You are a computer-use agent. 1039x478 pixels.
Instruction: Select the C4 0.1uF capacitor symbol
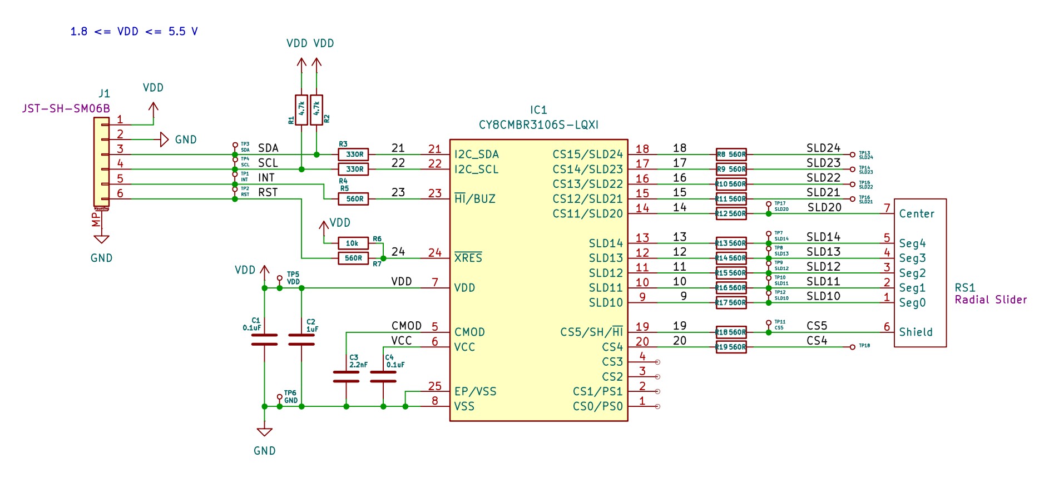383,376
